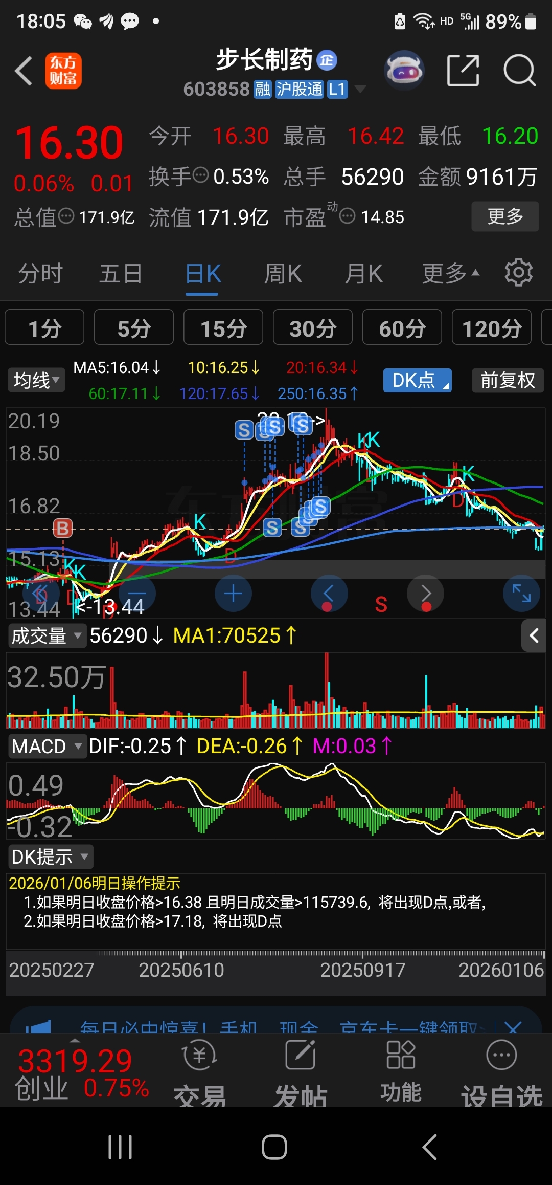This screenshot has width=552, height=1185.
Task: Tap the L1 level badge
Action: [337, 90]
